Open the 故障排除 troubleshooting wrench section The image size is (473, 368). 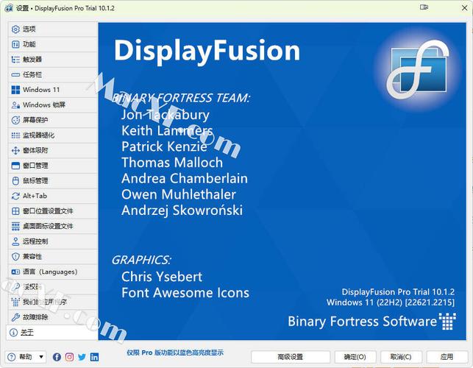tap(52, 317)
